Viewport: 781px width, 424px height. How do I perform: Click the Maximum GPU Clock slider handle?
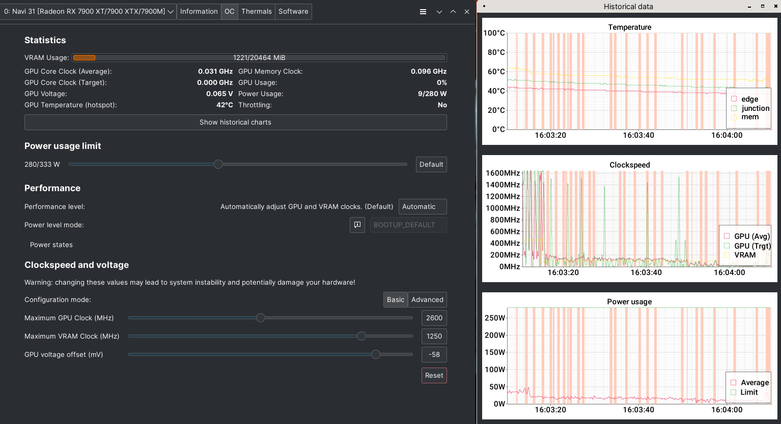coord(261,318)
